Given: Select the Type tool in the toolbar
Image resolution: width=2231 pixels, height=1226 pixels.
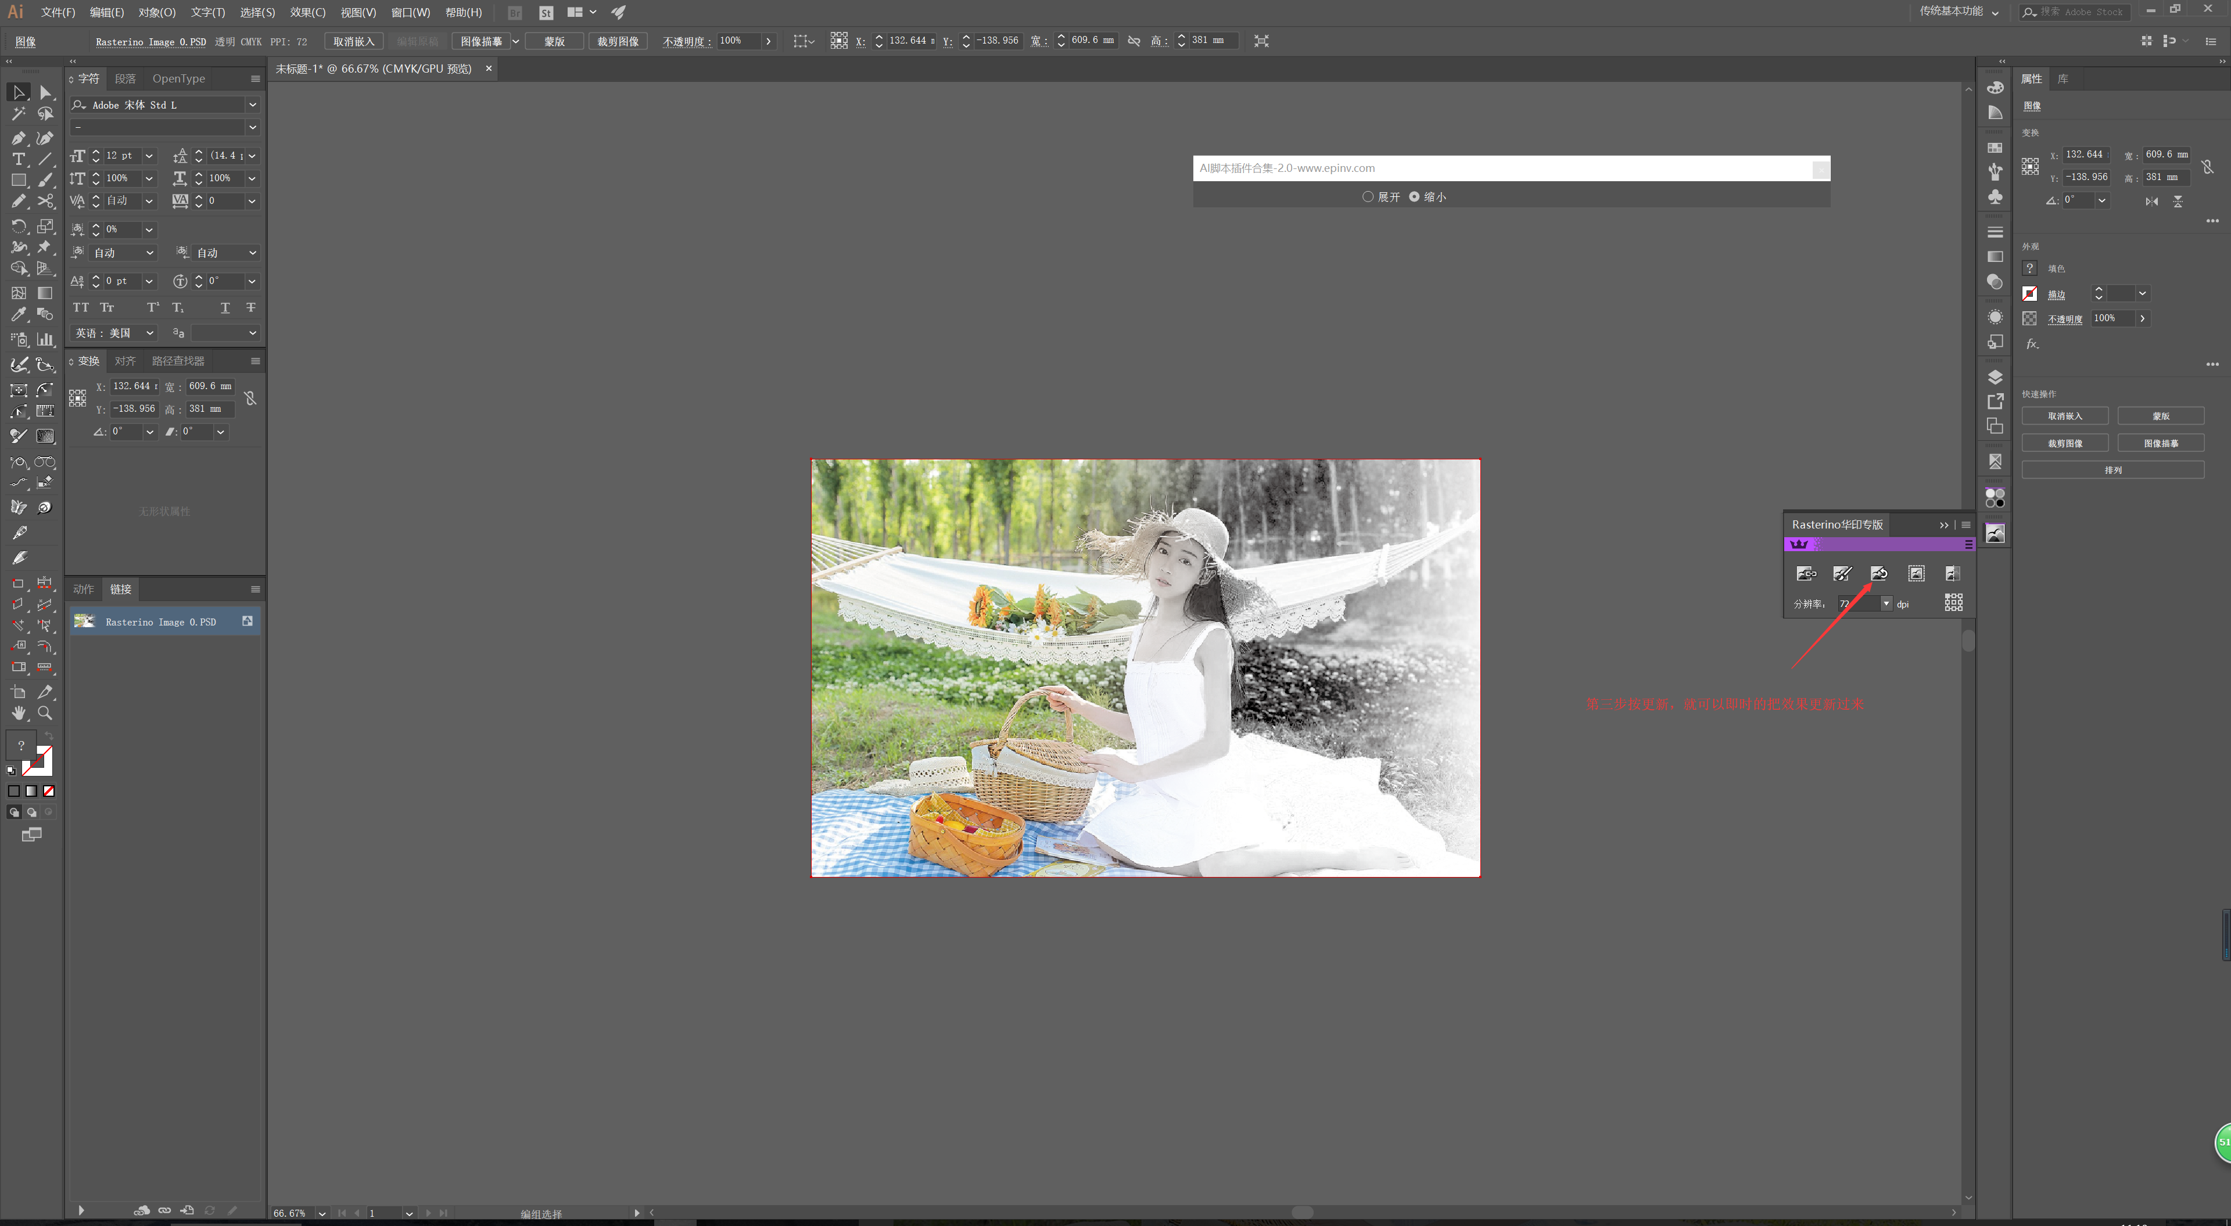Looking at the screenshot, I should pos(18,159).
